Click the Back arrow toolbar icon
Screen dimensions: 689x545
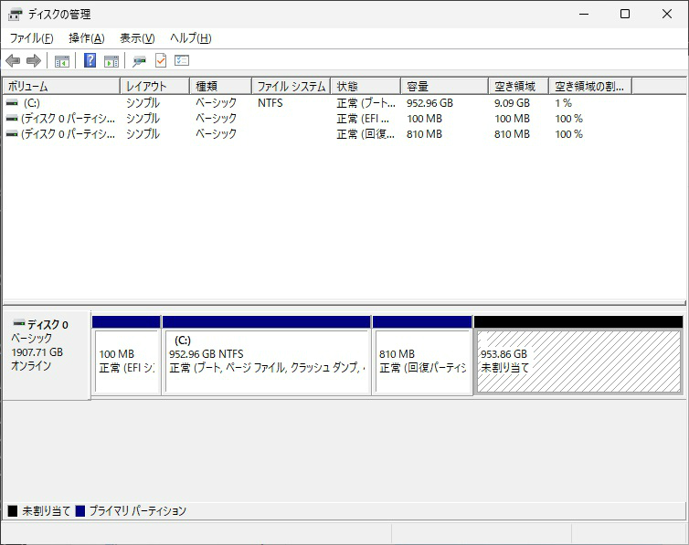[x=13, y=61]
